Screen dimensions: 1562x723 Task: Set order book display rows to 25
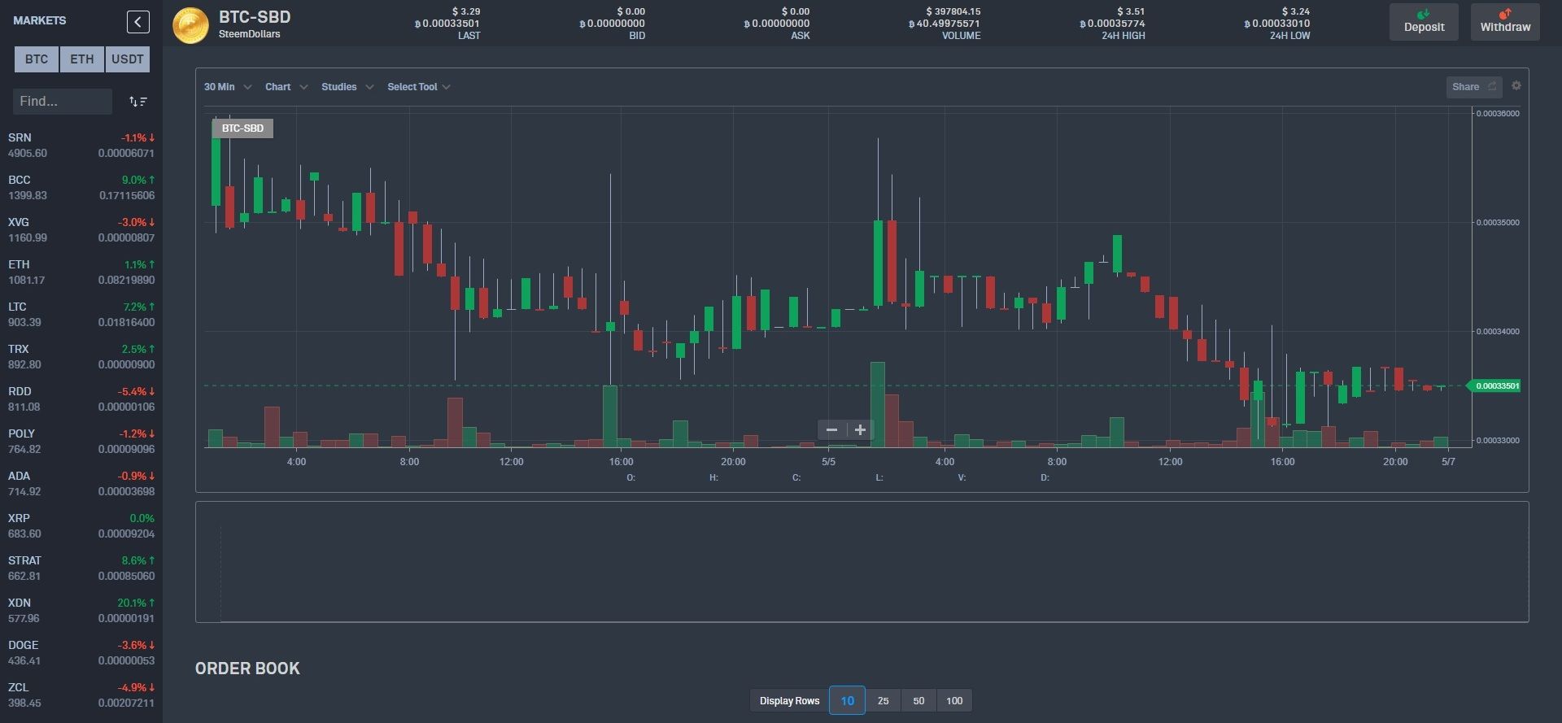pos(883,700)
